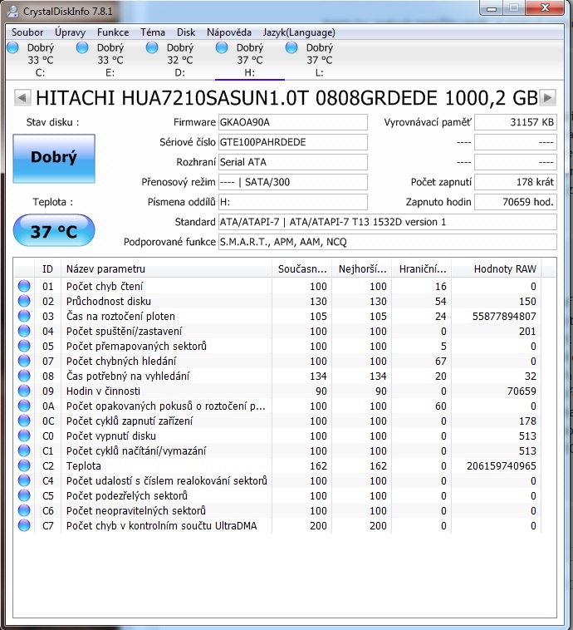Click the drive letter field H:
The height and width of the screenshot is (630, 573).
click(x=292, y=202)
